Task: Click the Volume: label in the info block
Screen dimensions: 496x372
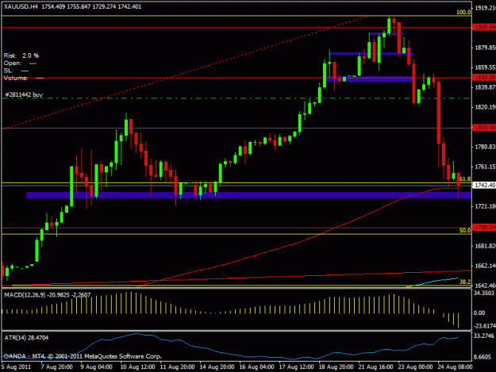Action: (x=16, y=78)
